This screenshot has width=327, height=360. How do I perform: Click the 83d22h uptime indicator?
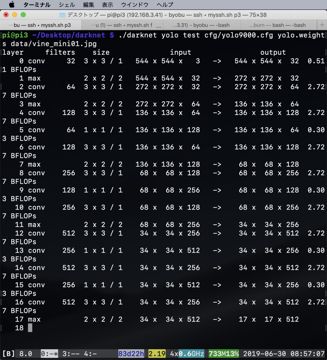coord(131,354)
